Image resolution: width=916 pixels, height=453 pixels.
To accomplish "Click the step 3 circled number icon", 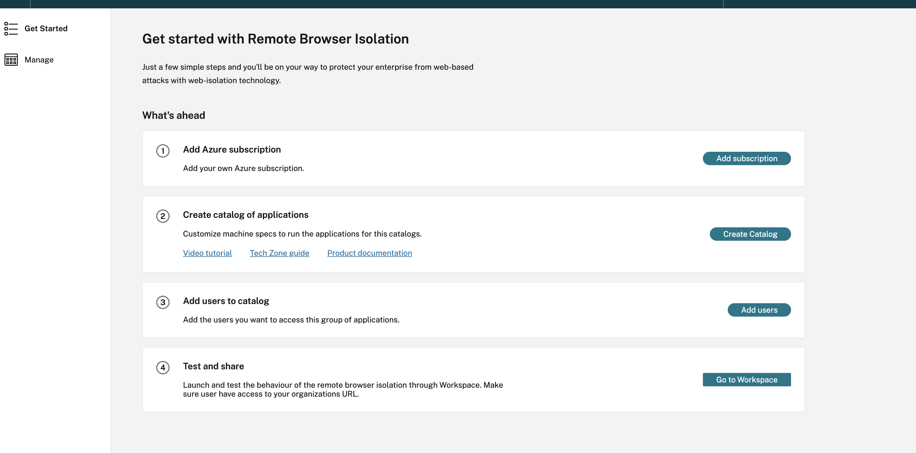I will [x=163, y=302].
